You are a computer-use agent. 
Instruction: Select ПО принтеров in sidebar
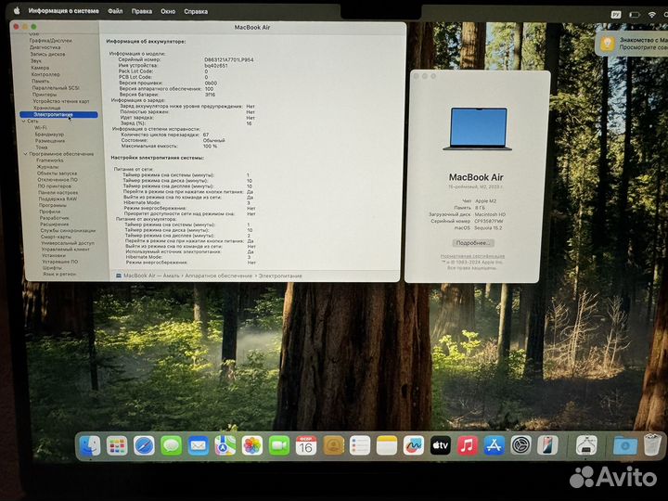[x=55, y=186]
